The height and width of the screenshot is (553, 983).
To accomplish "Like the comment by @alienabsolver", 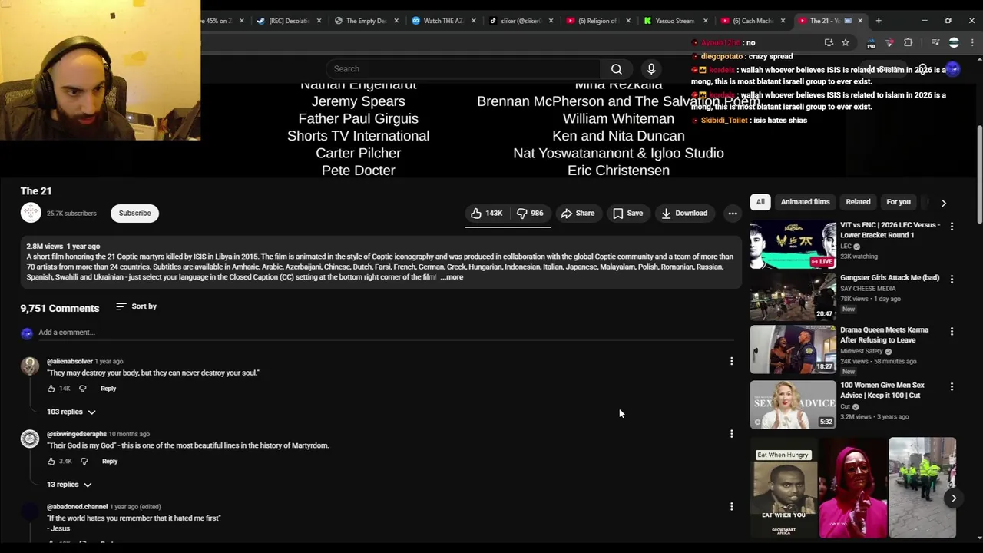I will point(51,389).
